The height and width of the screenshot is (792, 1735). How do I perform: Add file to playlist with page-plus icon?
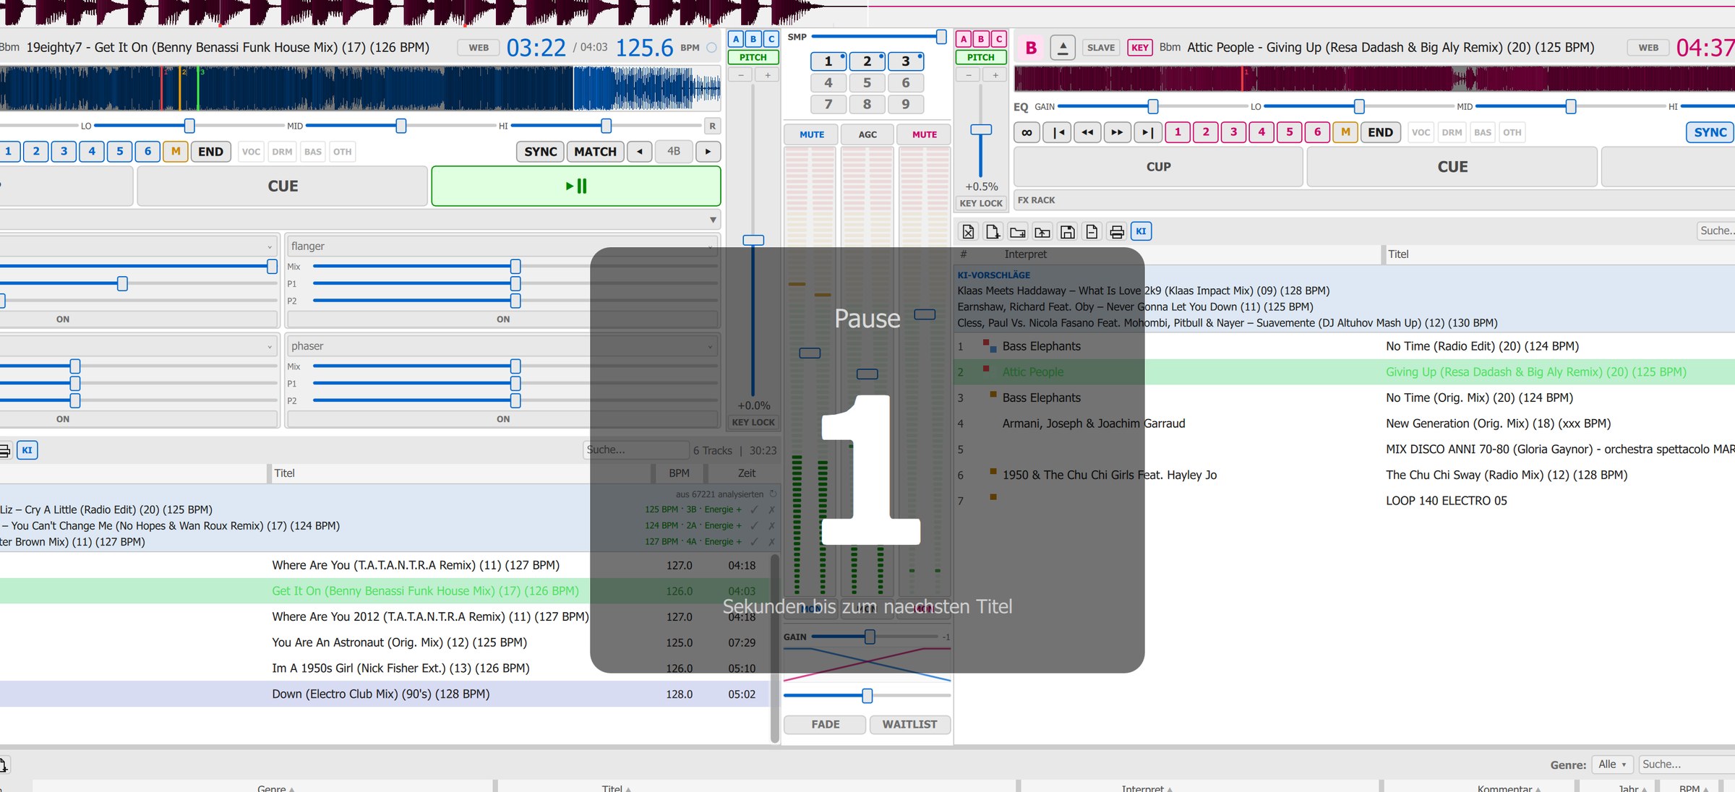click(993, 231)
